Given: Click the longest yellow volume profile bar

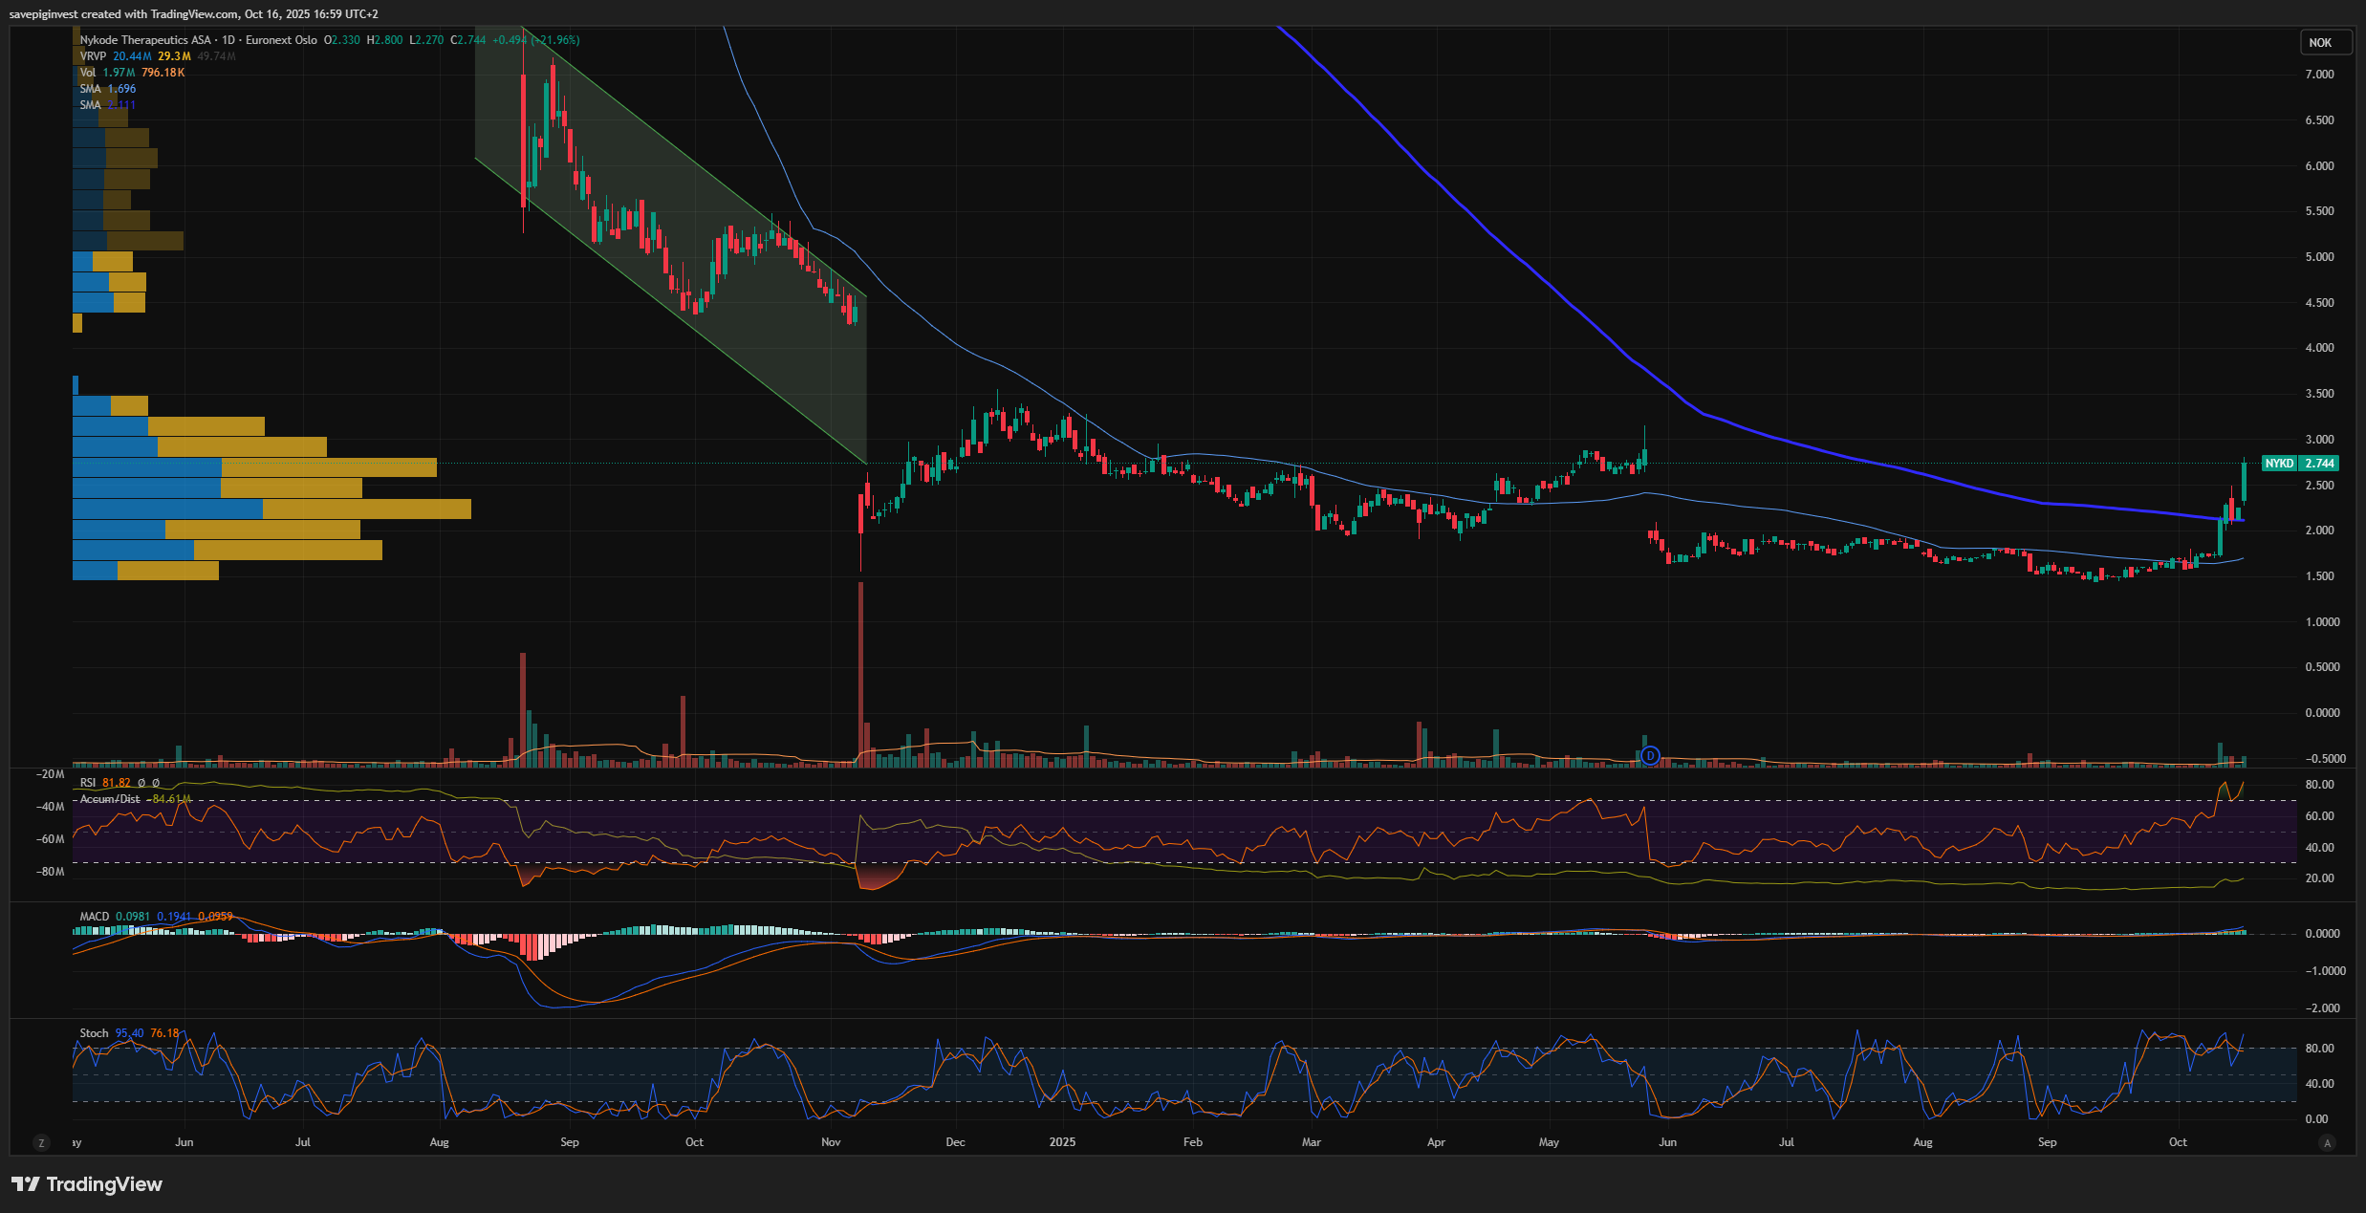Looking at the screenshot, I should pos(366,509).
